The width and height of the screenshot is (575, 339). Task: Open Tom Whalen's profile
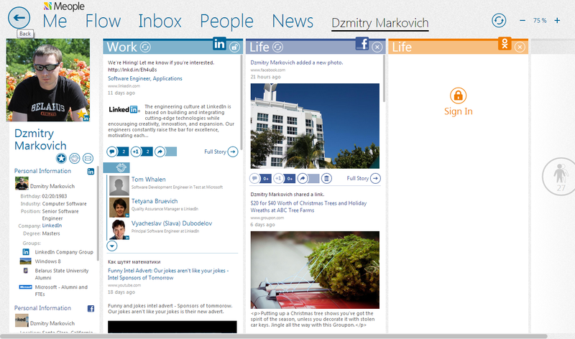click(149, 180)
